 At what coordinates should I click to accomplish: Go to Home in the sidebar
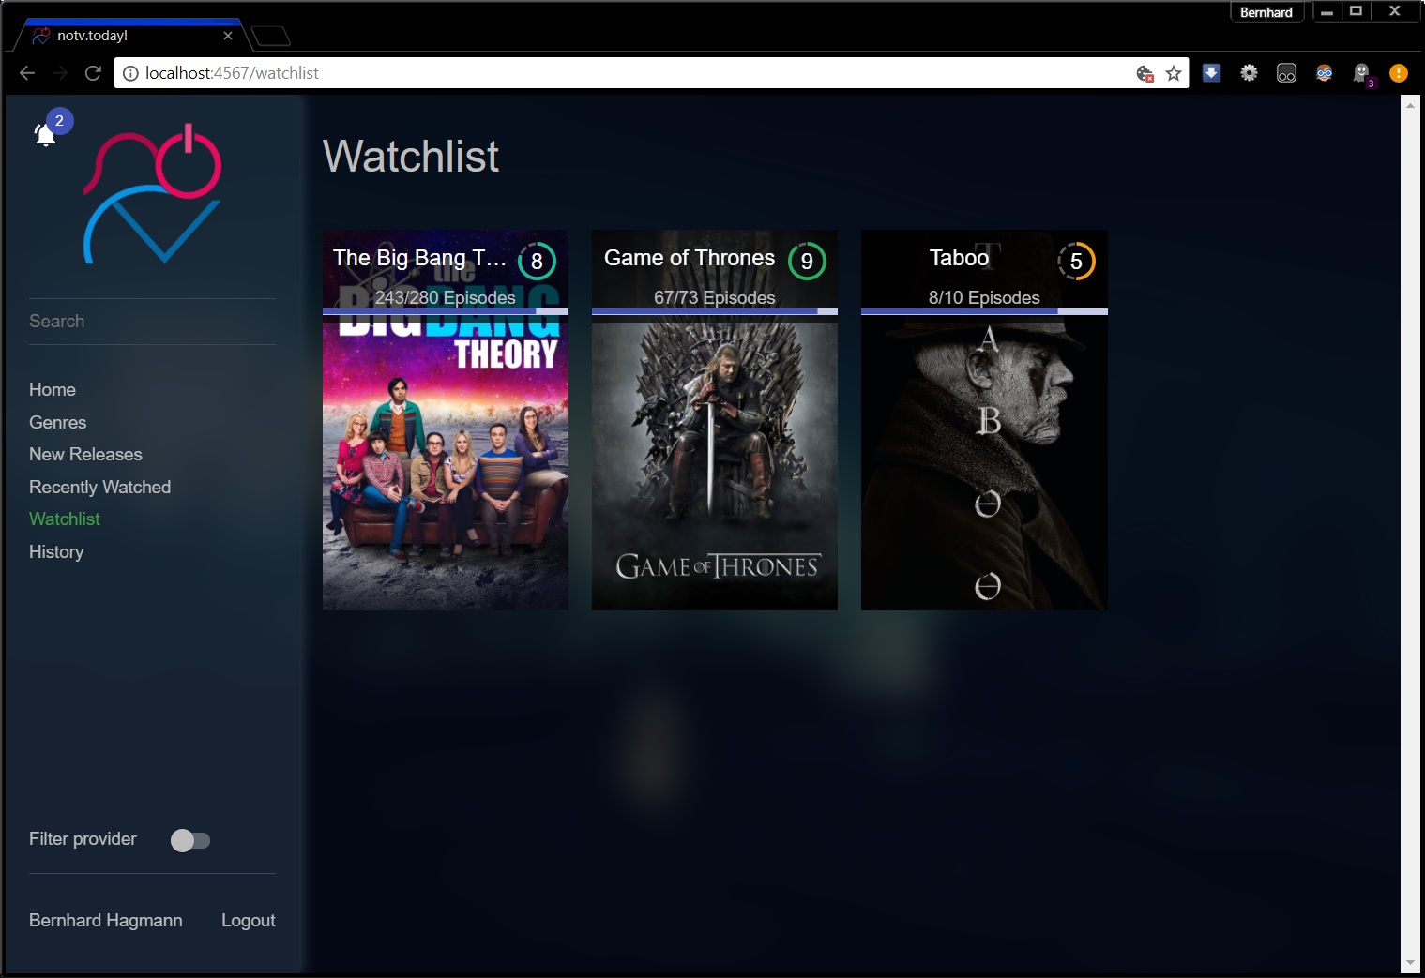[x=53, y=389]
